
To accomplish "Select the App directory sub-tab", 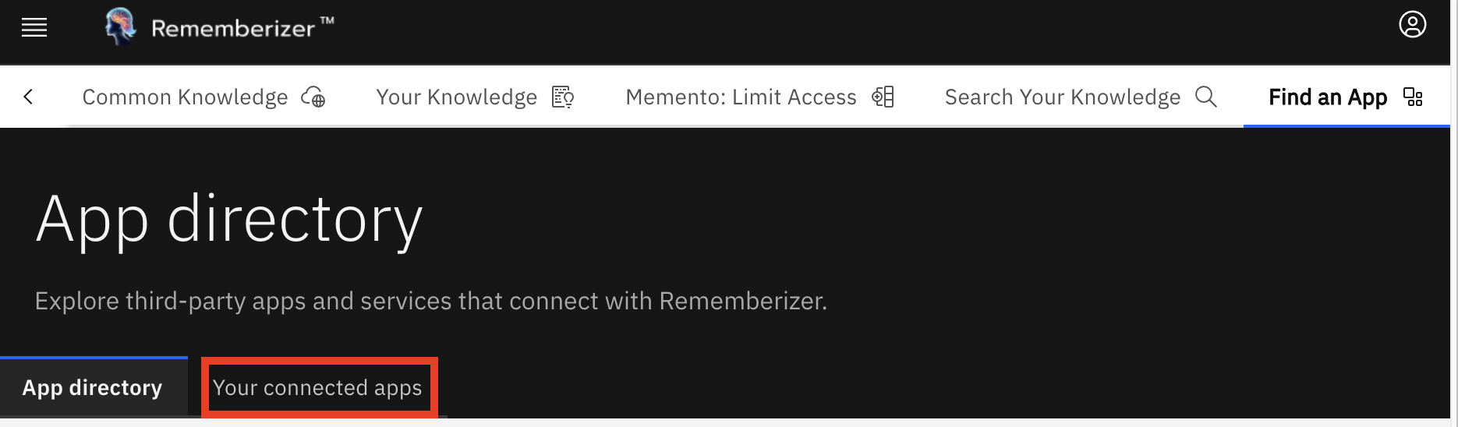I will [93, 387].
